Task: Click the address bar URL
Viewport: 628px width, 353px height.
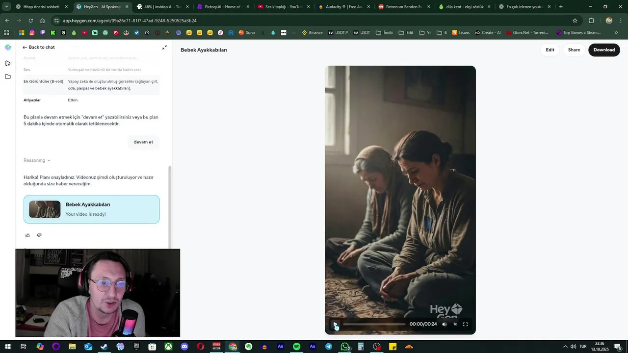Action: [x=130, y=21]
